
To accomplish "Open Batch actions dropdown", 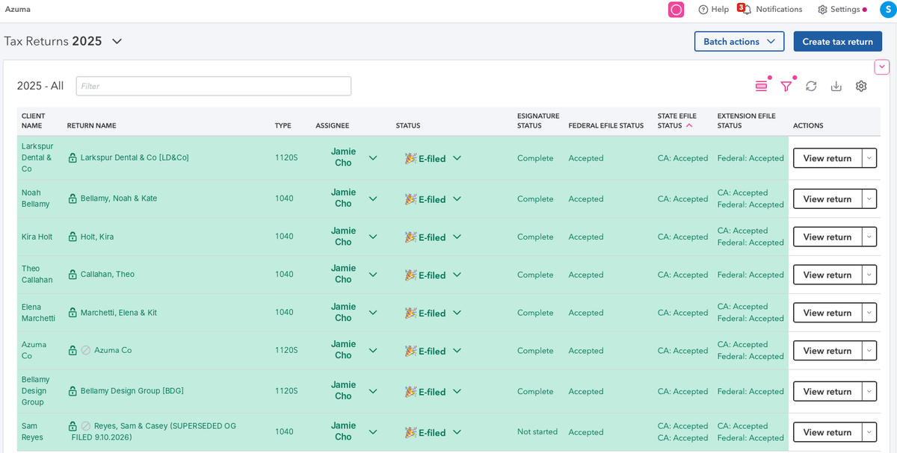I will tap(739, 41).
